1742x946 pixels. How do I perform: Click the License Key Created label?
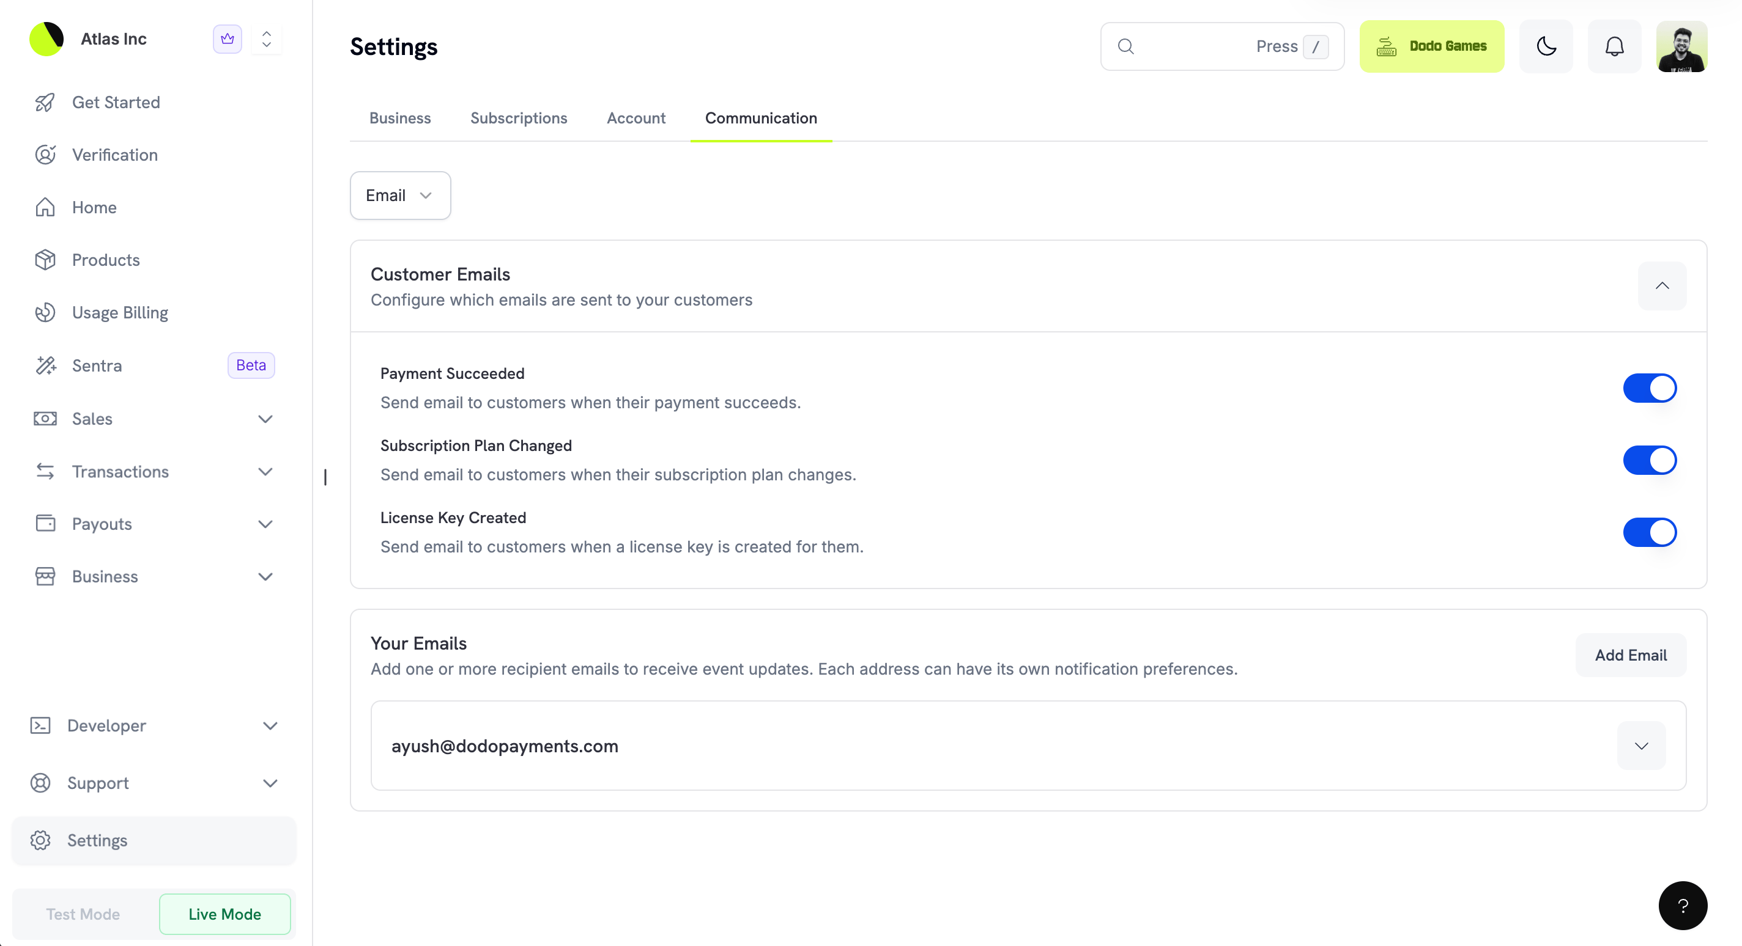pos(453,518)
